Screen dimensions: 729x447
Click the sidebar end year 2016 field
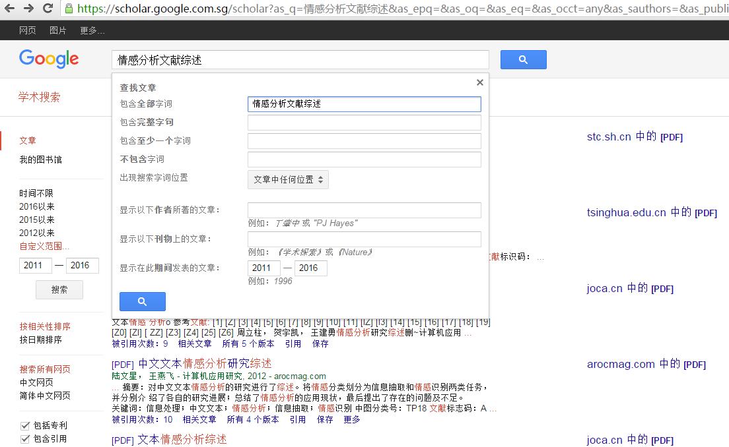(83, 266)
